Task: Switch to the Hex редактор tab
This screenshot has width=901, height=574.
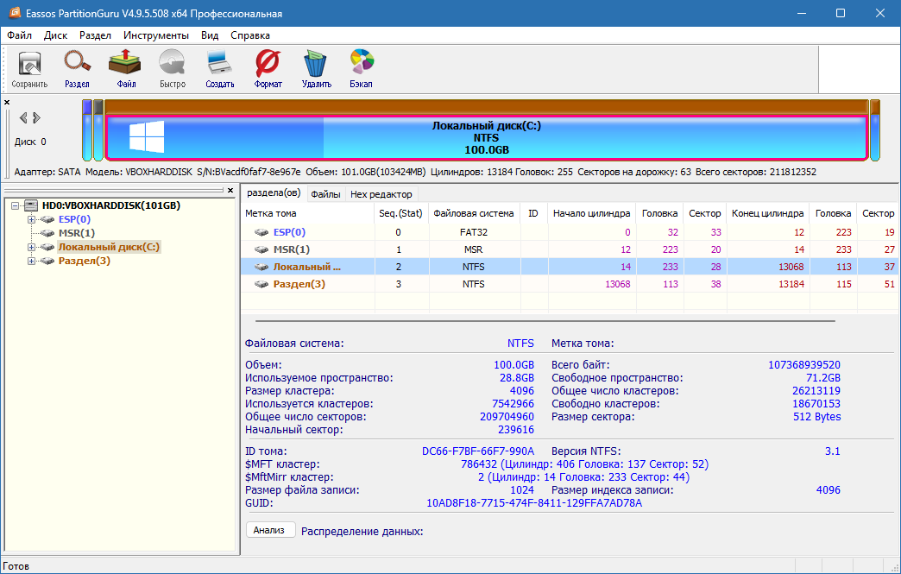Action: coord(381,194)
